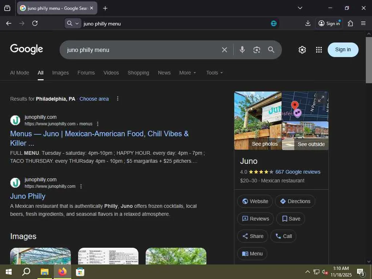The height and width of the screenshot is (279, 372).
Task: Save Juno with the Save button
Action: pyautogui.click(x=291, y=219)
